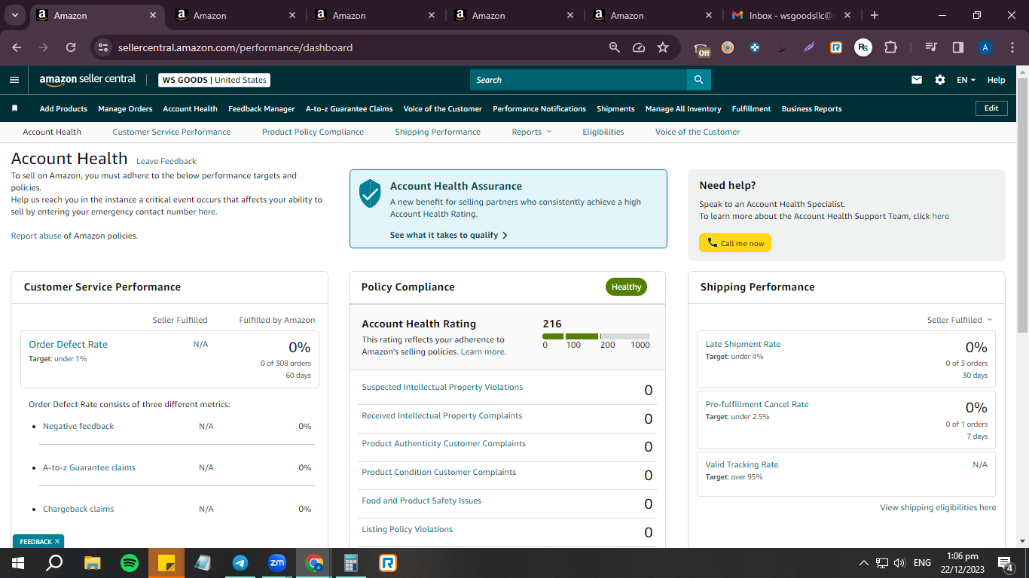Switch to Product Policy Compliance tab
Viewport: 1029px width, 578px height.
pos(313,132)
